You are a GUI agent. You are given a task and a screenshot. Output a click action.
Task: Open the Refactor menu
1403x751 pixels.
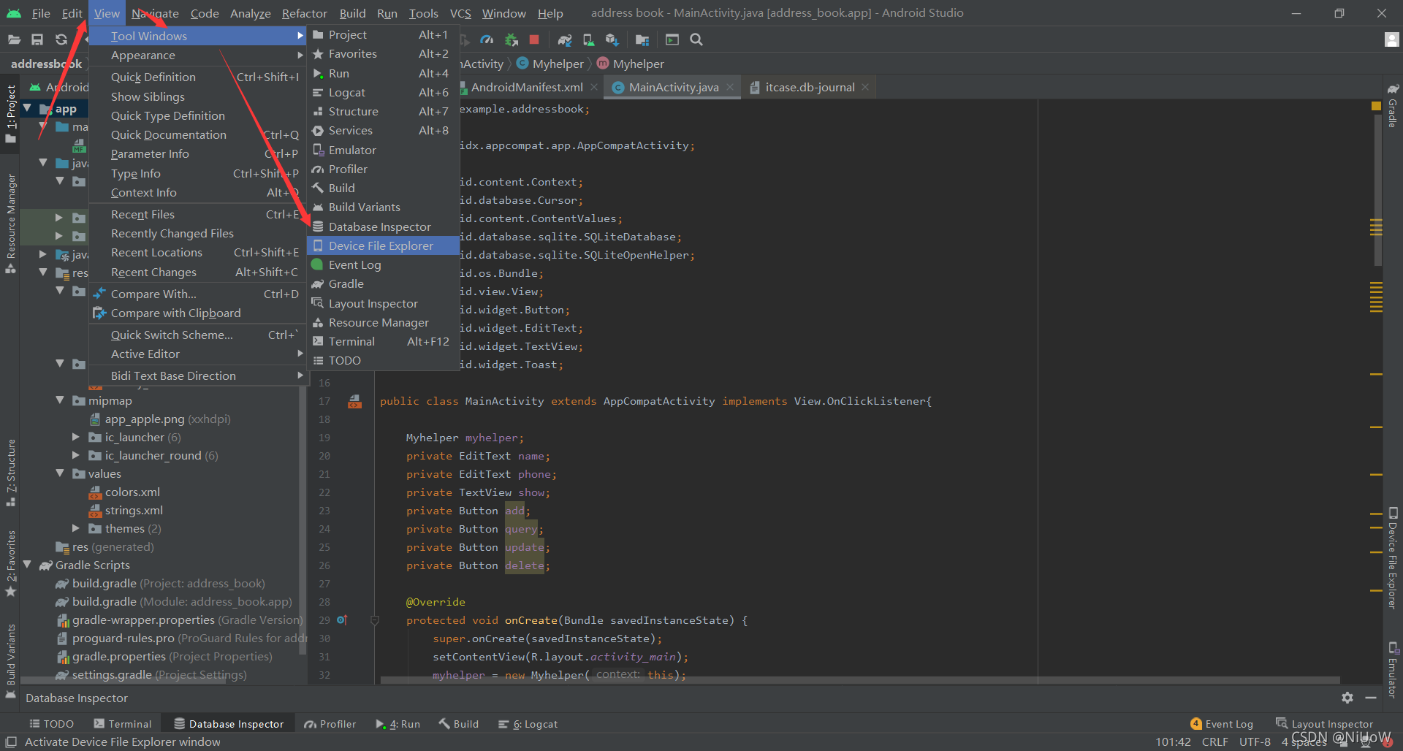304,13
